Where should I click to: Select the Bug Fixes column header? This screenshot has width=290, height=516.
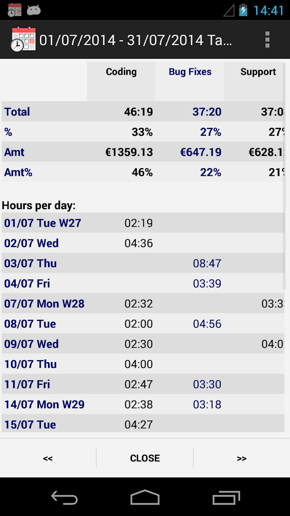(190, 72)
